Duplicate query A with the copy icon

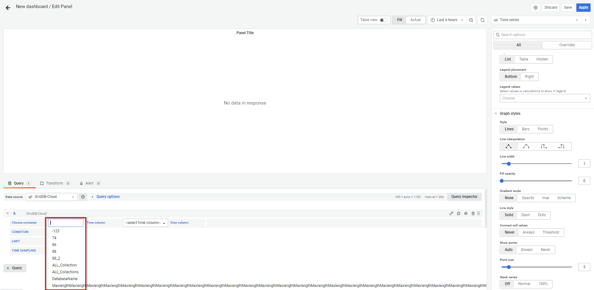coord(459,213)
